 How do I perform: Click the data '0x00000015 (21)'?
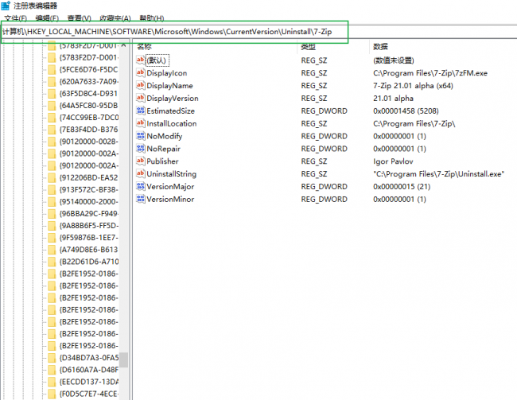pos(402,186)
